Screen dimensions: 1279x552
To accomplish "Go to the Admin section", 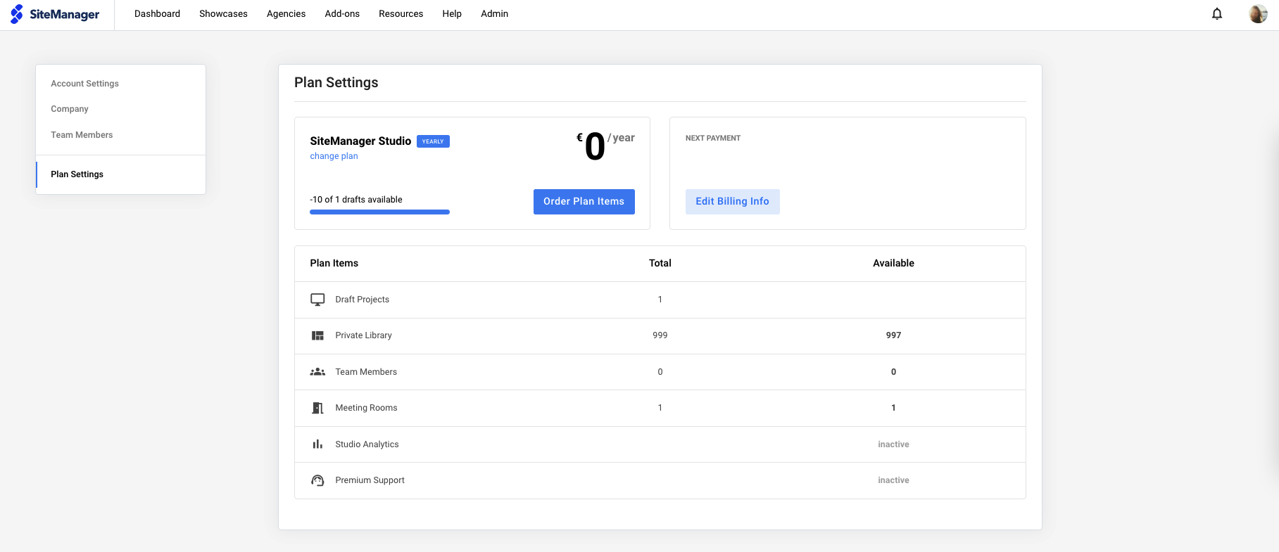I will coord(494,14).
